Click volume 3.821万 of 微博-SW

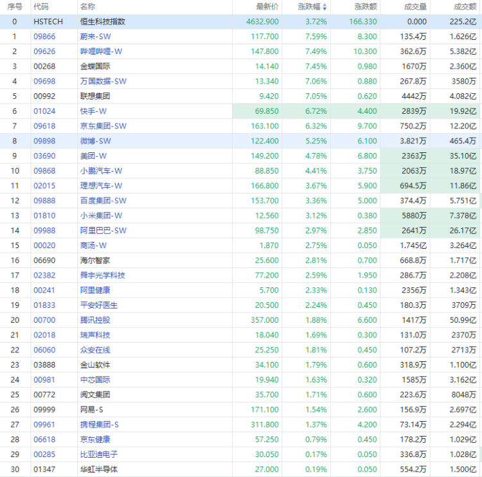coord(413,141)
